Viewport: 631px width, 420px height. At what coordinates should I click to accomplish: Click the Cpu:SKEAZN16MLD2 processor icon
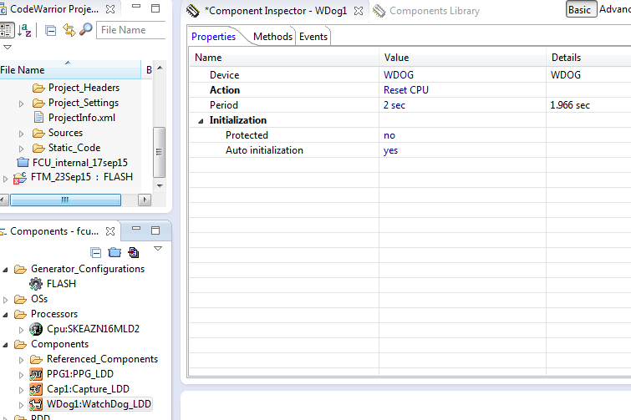pyautogui.click(x=36, y=329)
